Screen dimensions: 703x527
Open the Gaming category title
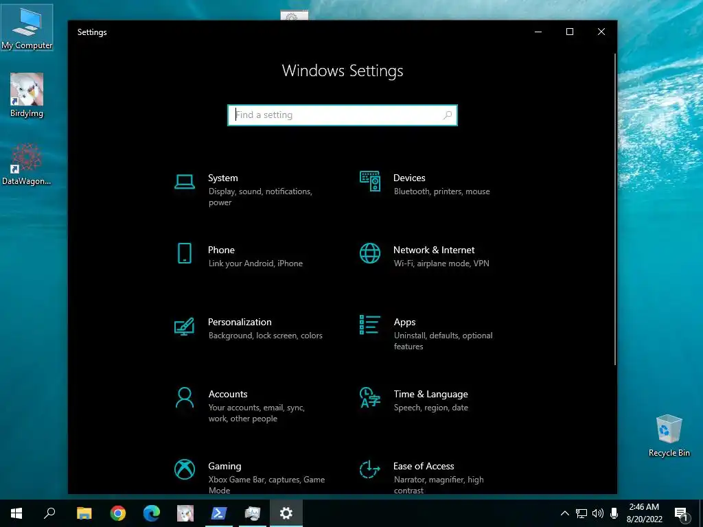coord(224,467)
